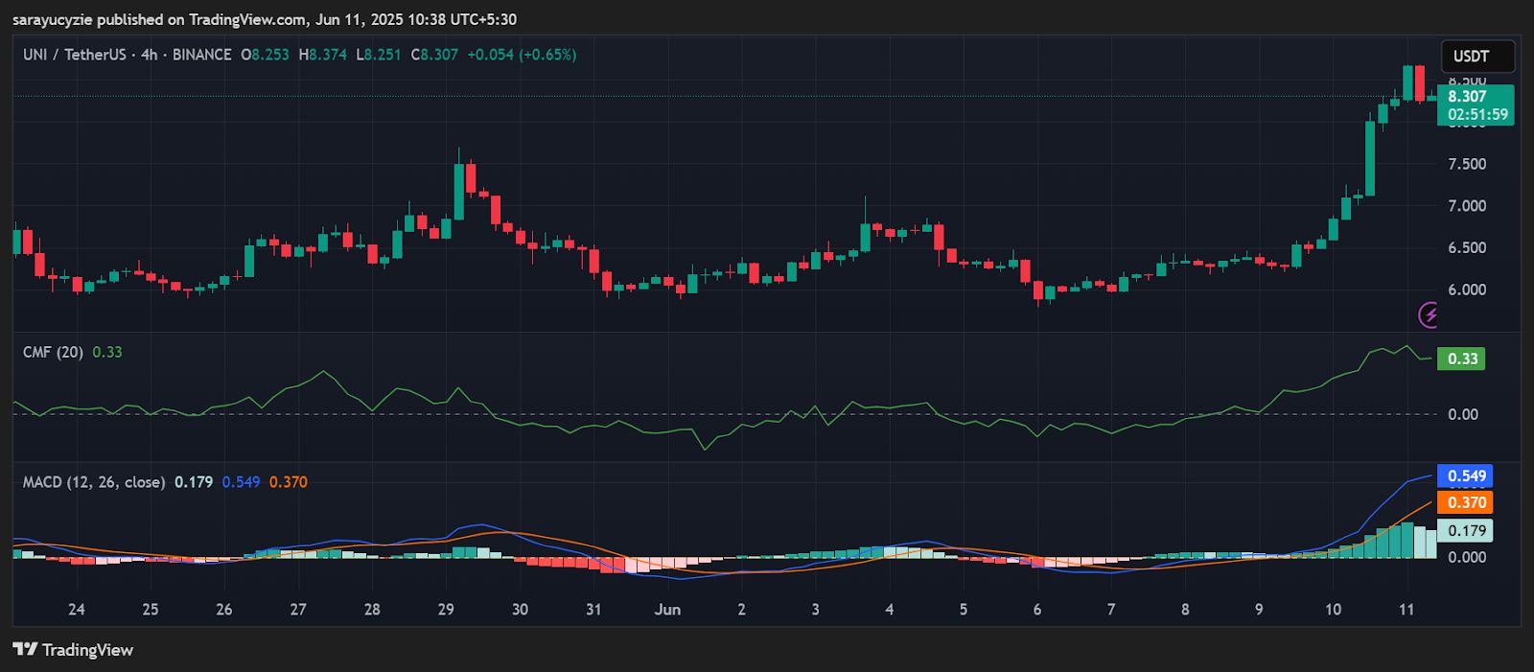Open the USDT currency selector
The height and width of the screenshot is (672, 1534).
pyautogui.click(x=1476, y=57)
